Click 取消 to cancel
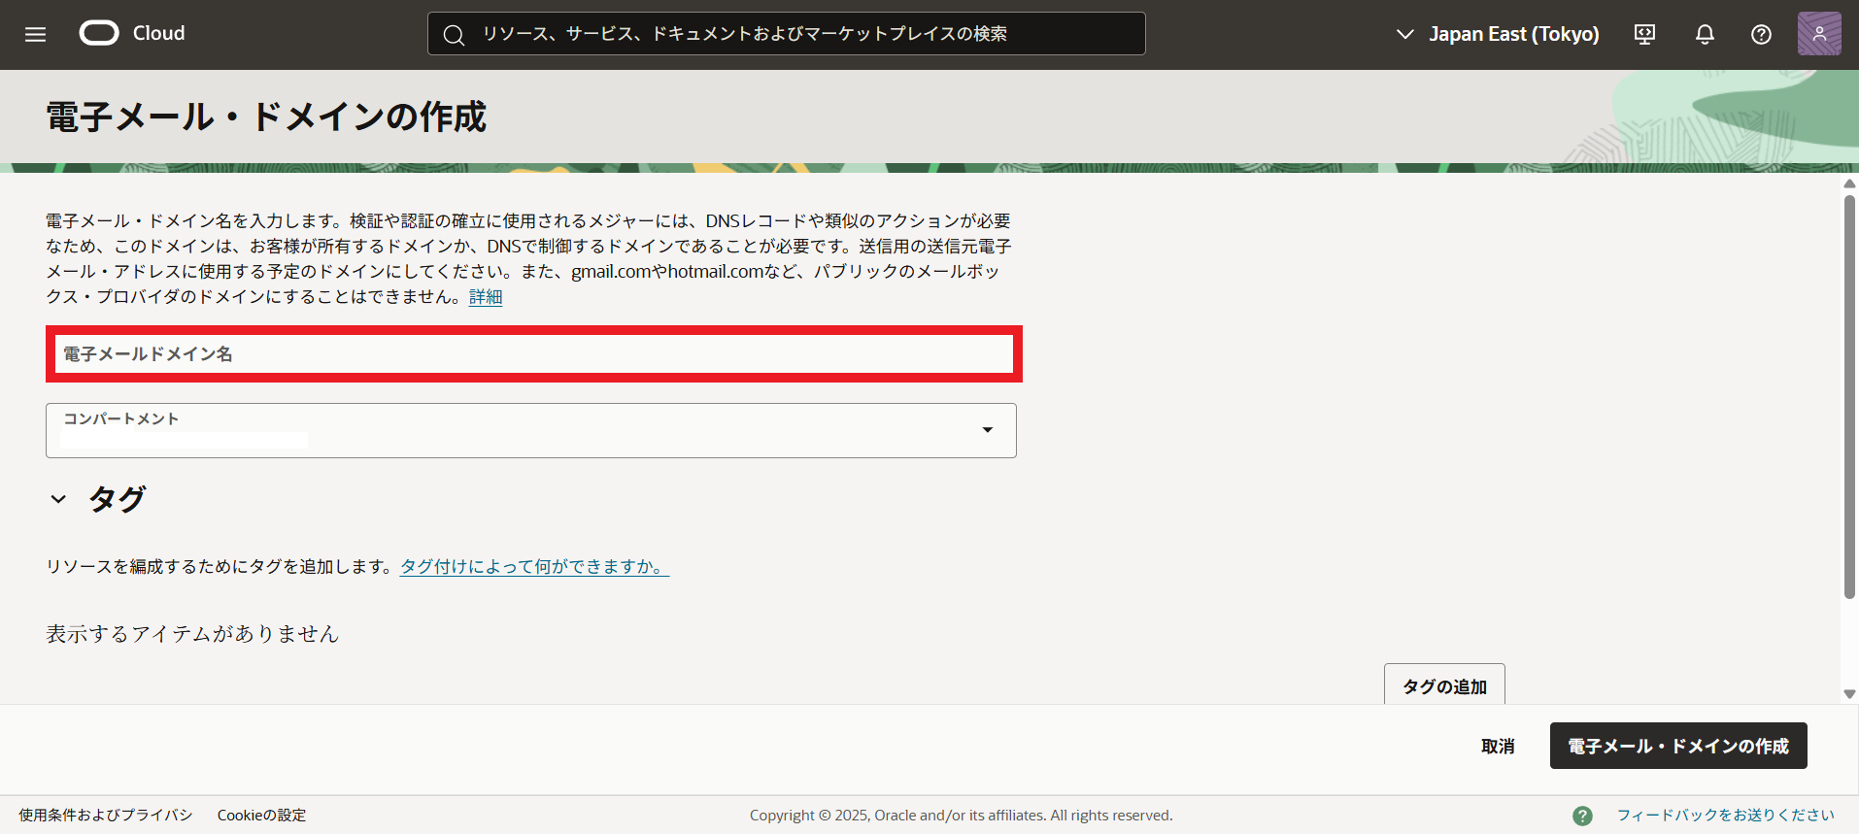Viewport: 1859px width, 834px height. point(1497,746)
